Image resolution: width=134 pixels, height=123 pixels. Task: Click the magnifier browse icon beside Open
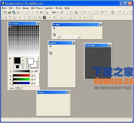point(14,12)
